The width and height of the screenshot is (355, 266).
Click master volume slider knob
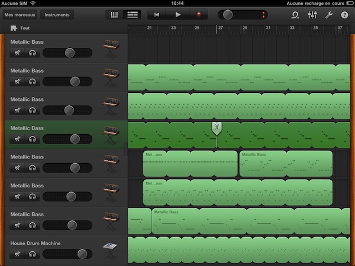(x=228, y=15)
